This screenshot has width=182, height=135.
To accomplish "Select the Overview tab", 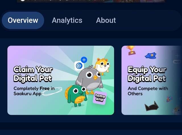I will [x=23, y=20].
